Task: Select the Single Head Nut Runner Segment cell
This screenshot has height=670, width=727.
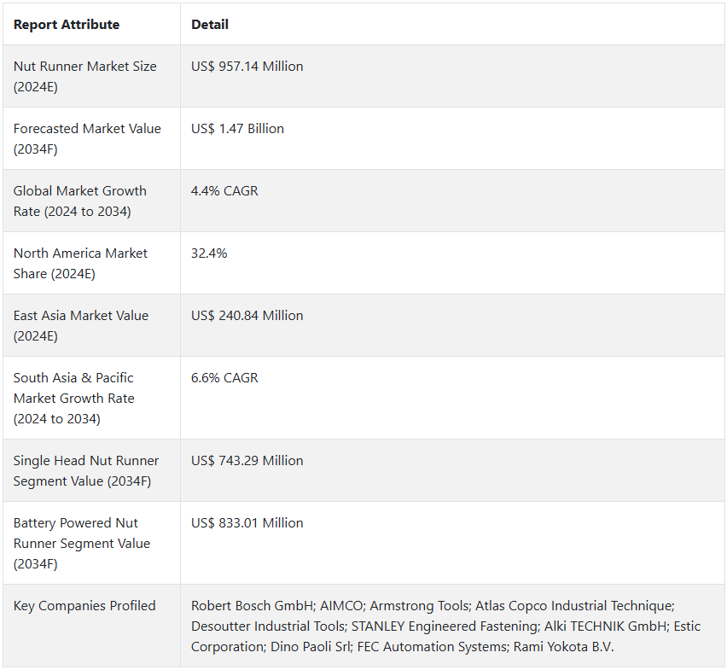Action: (x=86, y=471)
